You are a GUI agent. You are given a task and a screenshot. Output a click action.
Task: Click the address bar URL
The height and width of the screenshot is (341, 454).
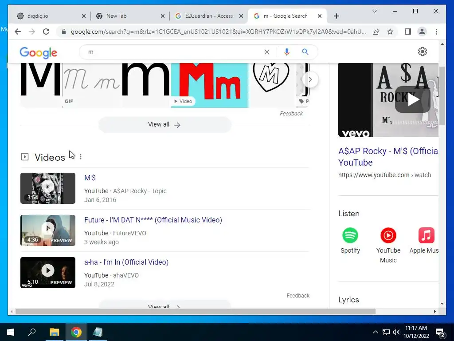218,32
